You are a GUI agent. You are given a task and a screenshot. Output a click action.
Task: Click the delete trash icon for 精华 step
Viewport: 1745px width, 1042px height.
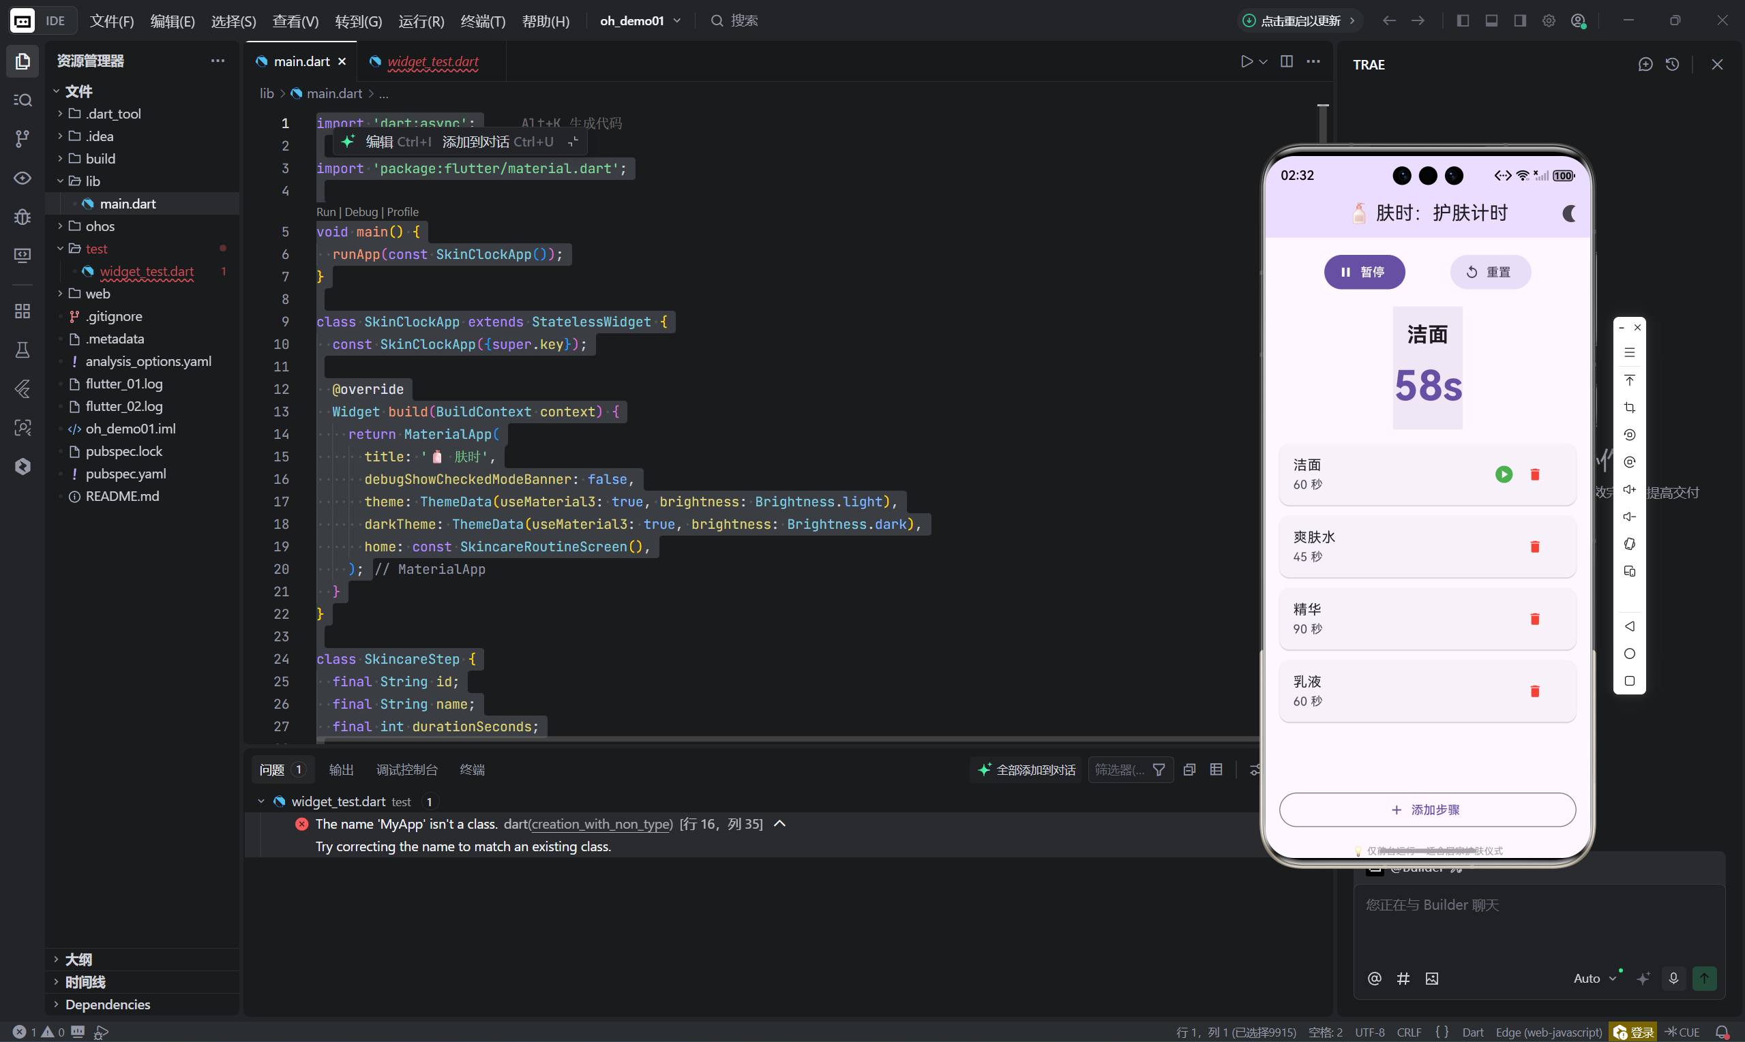[1534, 619]
